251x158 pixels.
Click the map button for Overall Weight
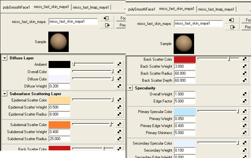[x=245, y=94]
